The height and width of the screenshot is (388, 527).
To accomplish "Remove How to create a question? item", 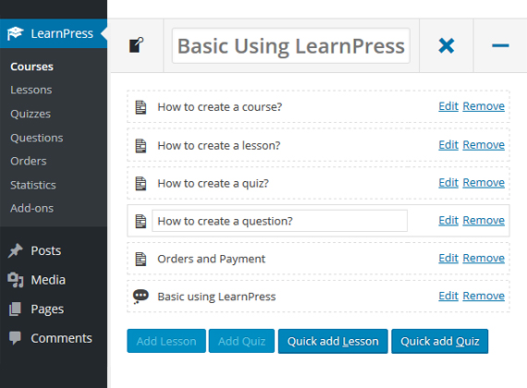I will [x=484, y=221].
